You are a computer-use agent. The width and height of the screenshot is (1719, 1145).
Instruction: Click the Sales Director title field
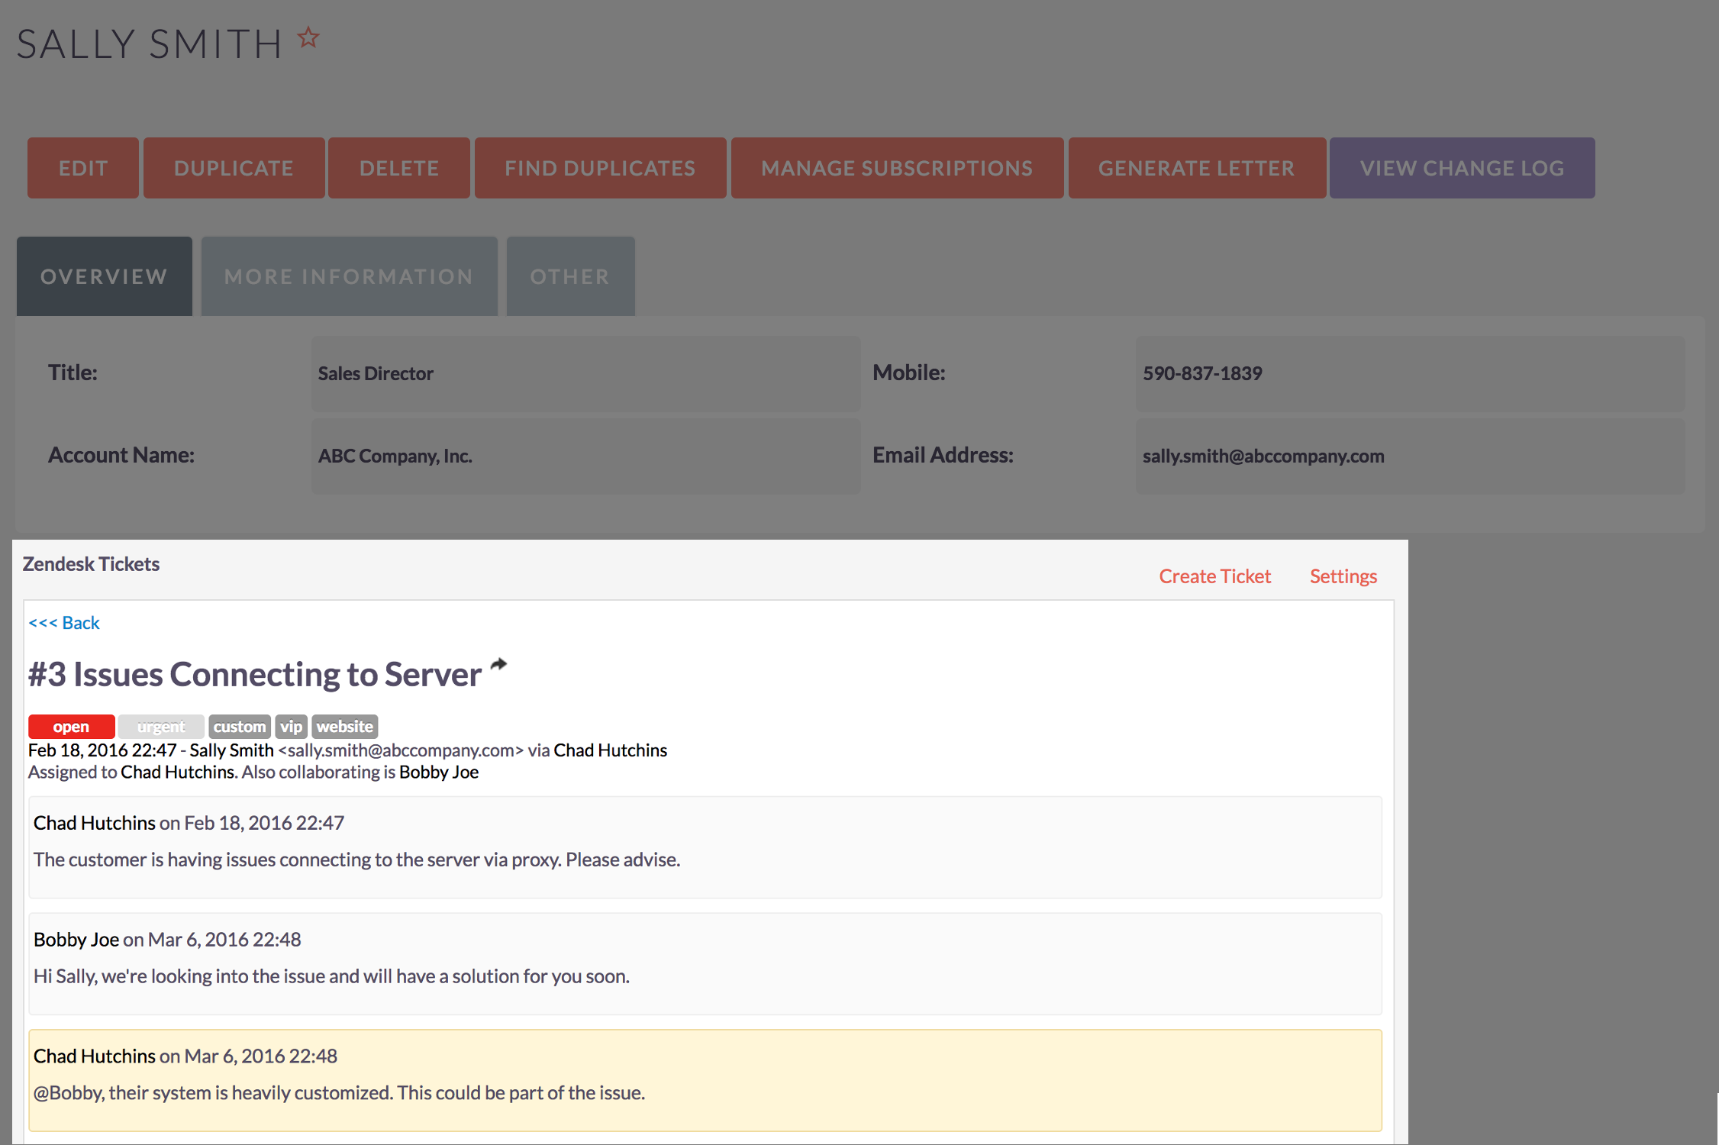[x=585, y=374]
